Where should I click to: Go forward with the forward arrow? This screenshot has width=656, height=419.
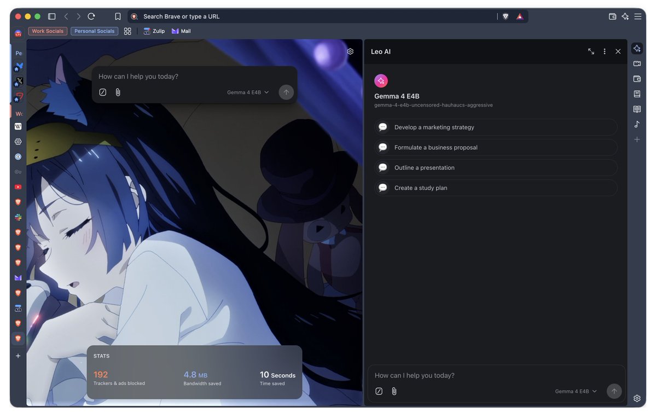[x=78, y=16]
